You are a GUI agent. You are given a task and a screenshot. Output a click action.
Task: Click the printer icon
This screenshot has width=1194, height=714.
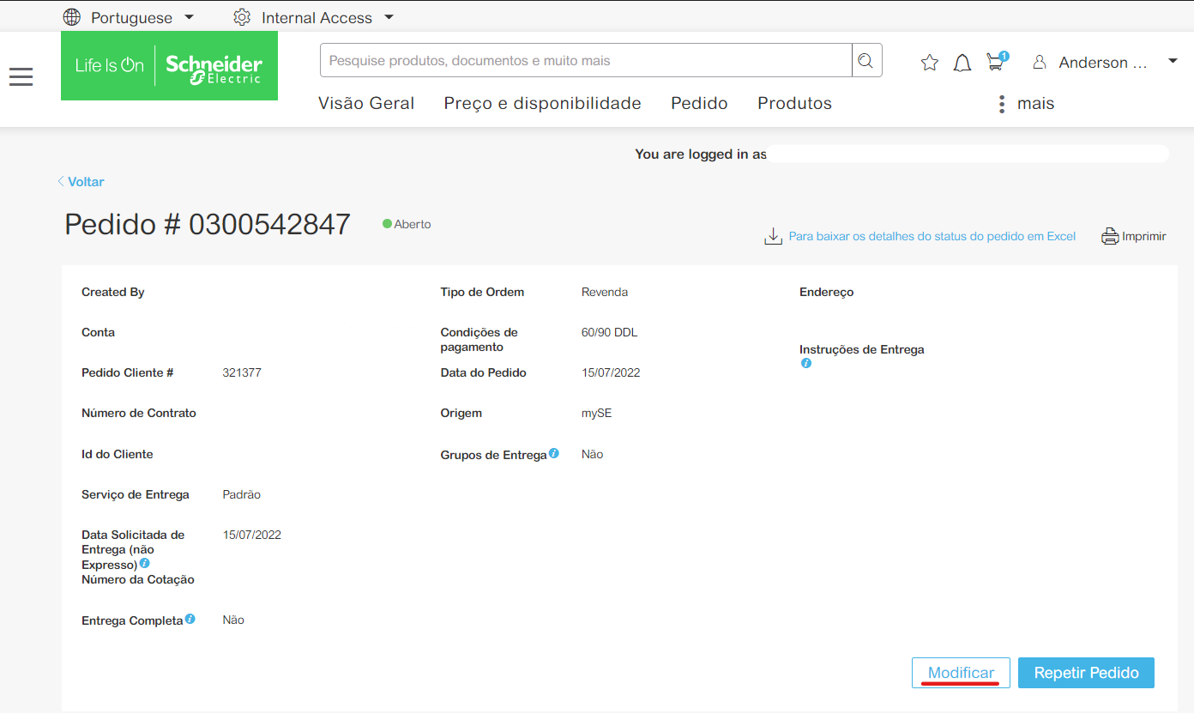[x=1110, y=236]
